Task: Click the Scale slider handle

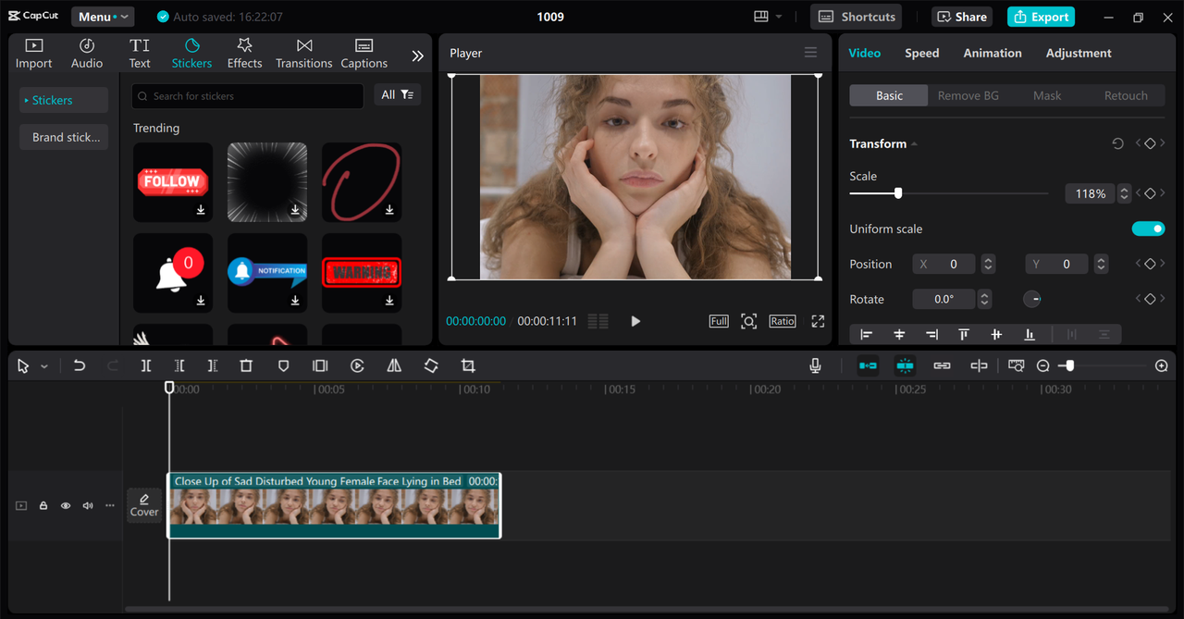Action: [x=897, y=193]
